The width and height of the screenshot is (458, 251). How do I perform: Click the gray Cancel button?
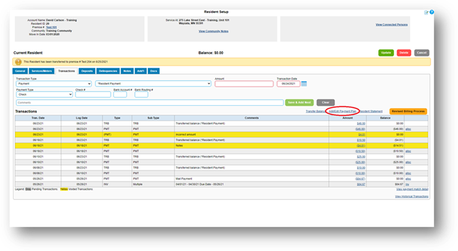pyautogui.click(x=422, y=53)
